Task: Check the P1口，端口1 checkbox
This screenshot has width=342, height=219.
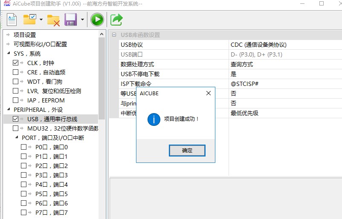Action: (23, 156)
